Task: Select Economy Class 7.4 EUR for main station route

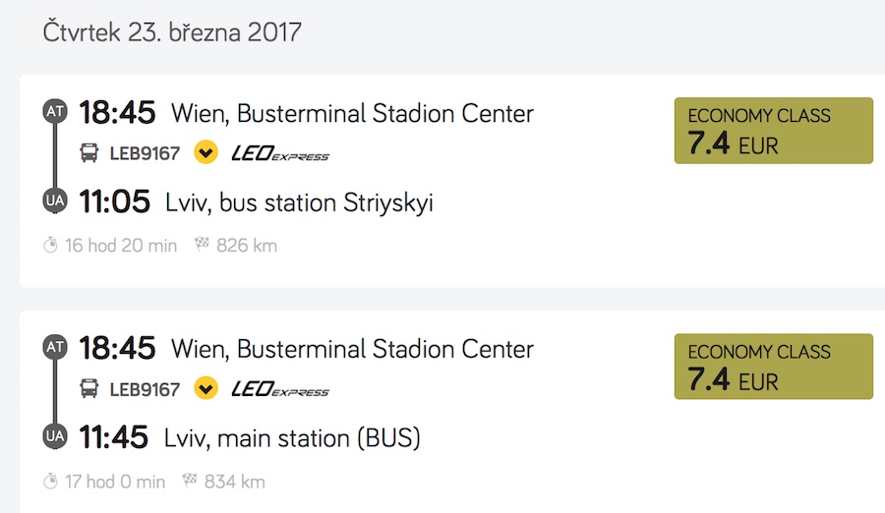Action: [x=773, y=367]
